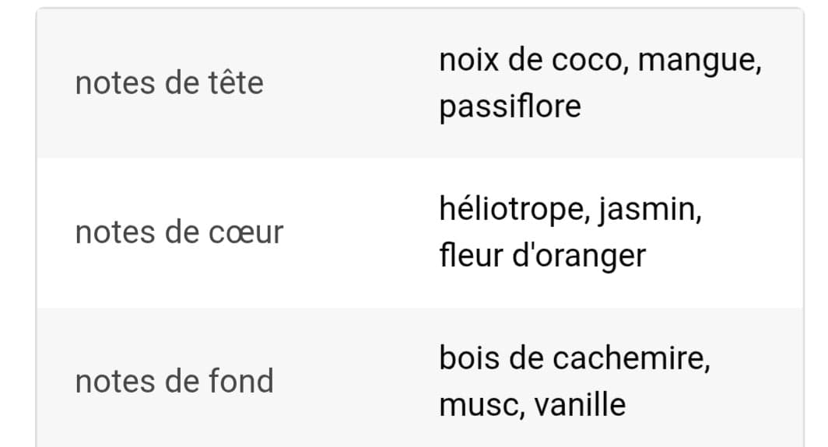Viewport: 828px width, 447px height.
Task: Select the "mangue" ingredient text
Action: click(696, 61)
